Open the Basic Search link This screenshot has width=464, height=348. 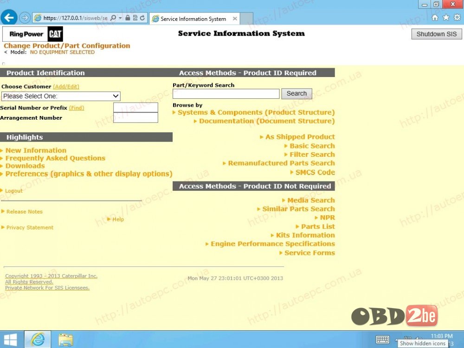(x=312, y=146)
